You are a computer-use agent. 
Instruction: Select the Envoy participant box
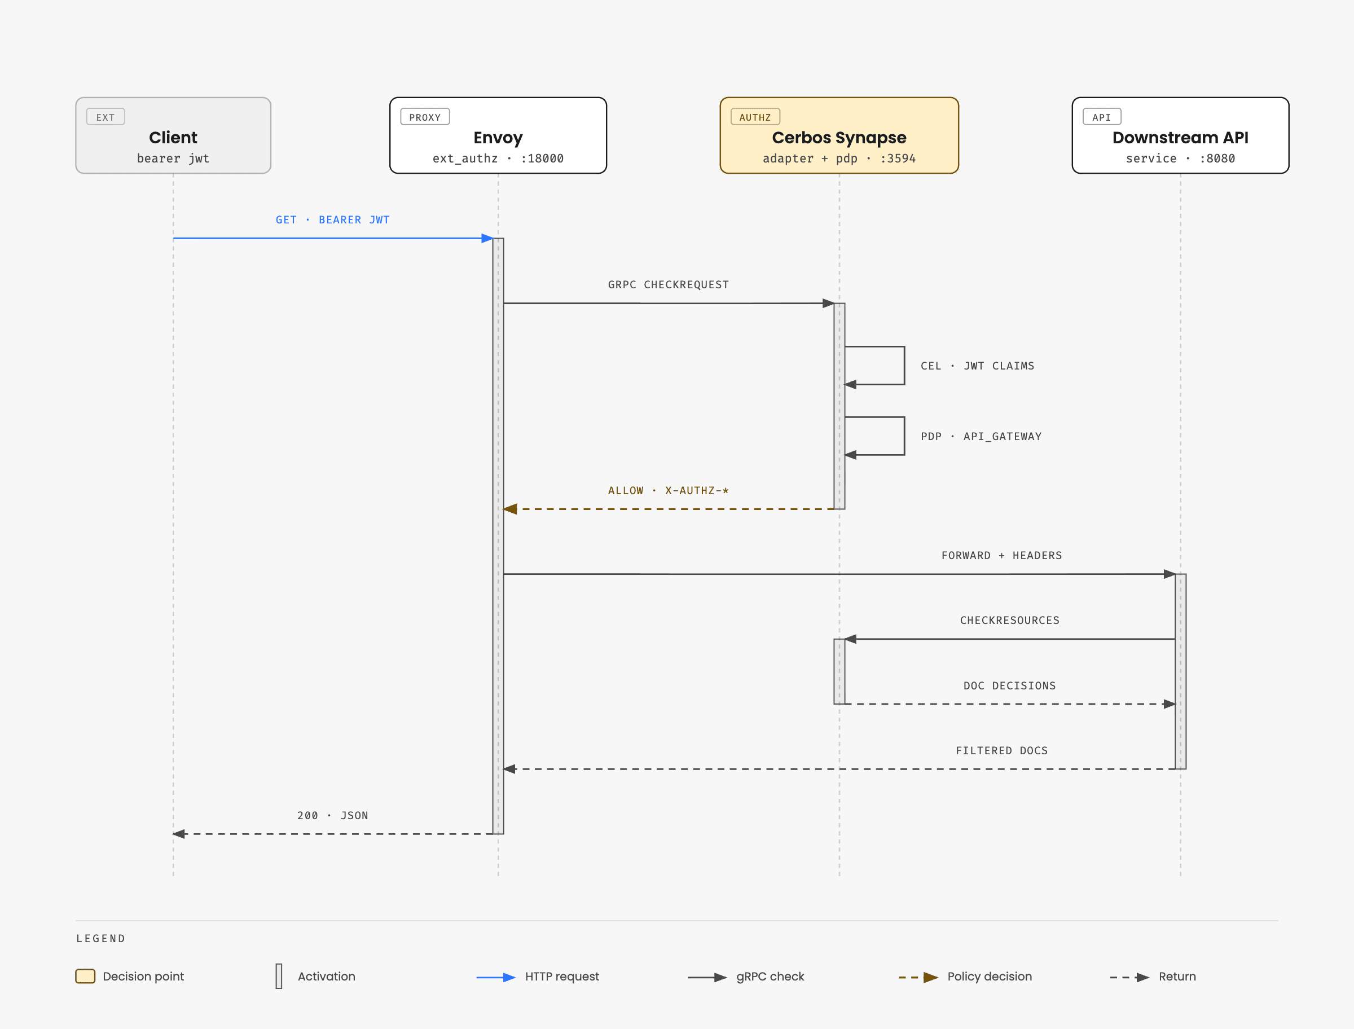[498, 135]
